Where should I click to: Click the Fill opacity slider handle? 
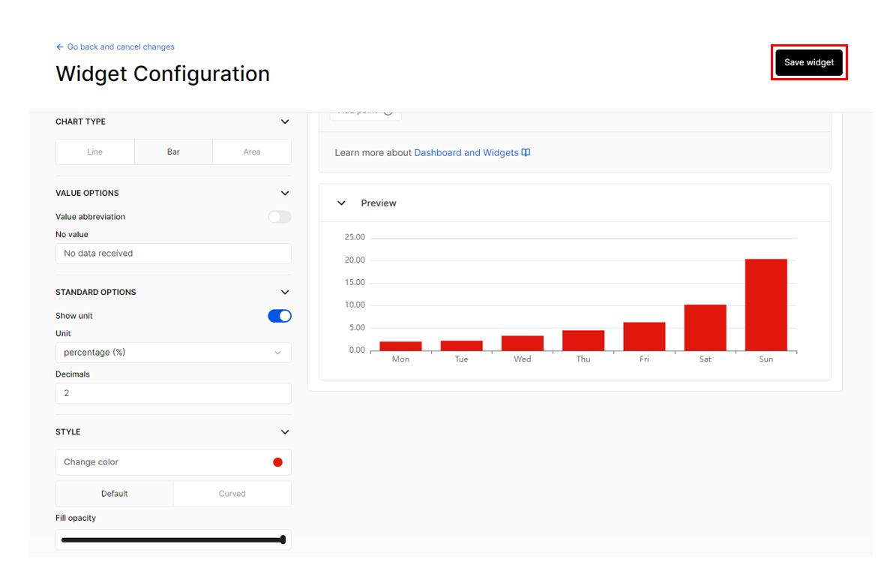pyautogui.click(x=283, y=539)
